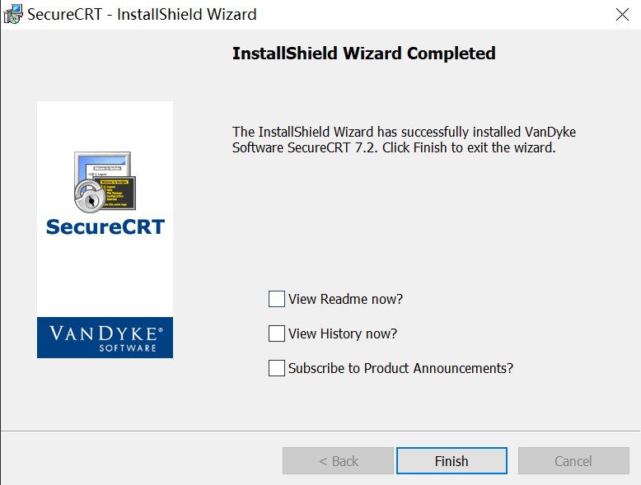
Task: Enable the View Readme now checkbox
Action: tap(277, 299)
